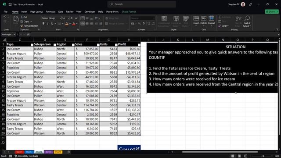The image size is (281, 158).
Task: Click the Increase Font Size icon
Action: click(x=72, y=18)
